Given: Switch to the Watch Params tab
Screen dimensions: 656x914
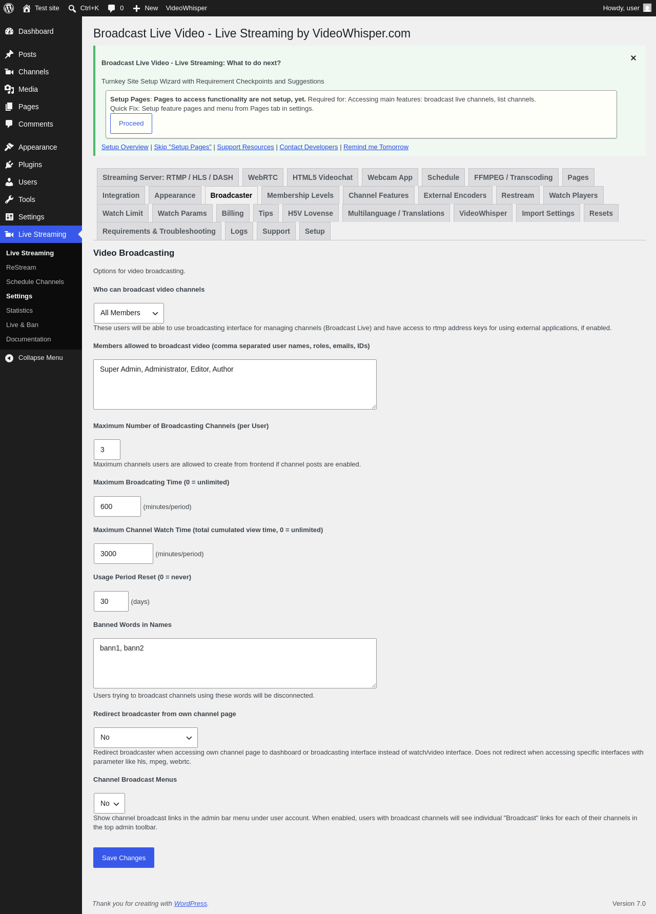Looking at the screenshot, I should [x=182, y=213].
